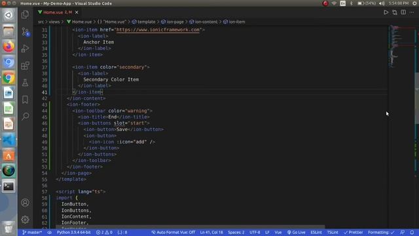This screenshot has width=419, height=236.
Task: Click the UTF-8 encoding setting
Action: (x=255, y=232)
